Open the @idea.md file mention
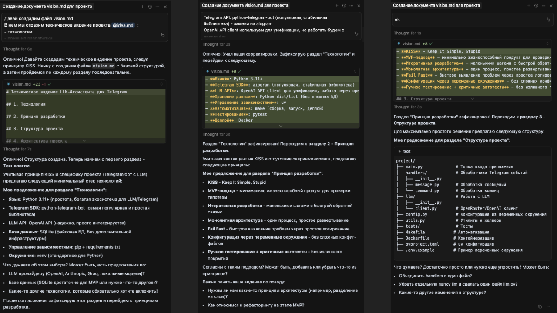The image size is (557, 313). pos(124,25)
